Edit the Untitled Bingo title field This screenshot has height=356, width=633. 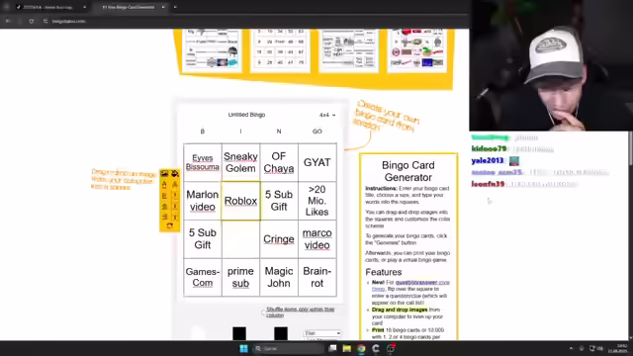pyautogui.click(x=246, y=115)
